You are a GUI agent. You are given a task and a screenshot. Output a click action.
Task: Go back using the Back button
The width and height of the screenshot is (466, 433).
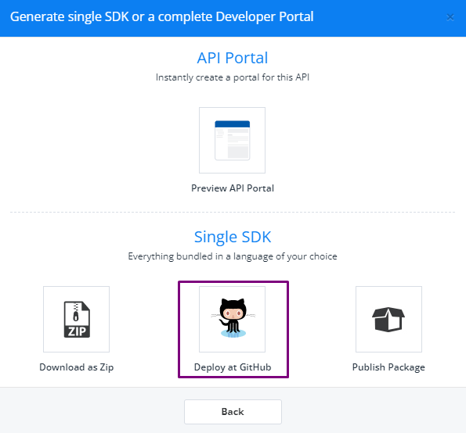(233, 412)
